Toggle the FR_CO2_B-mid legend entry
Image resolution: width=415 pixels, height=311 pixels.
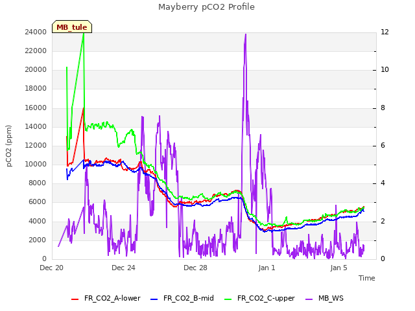(182, 298)
